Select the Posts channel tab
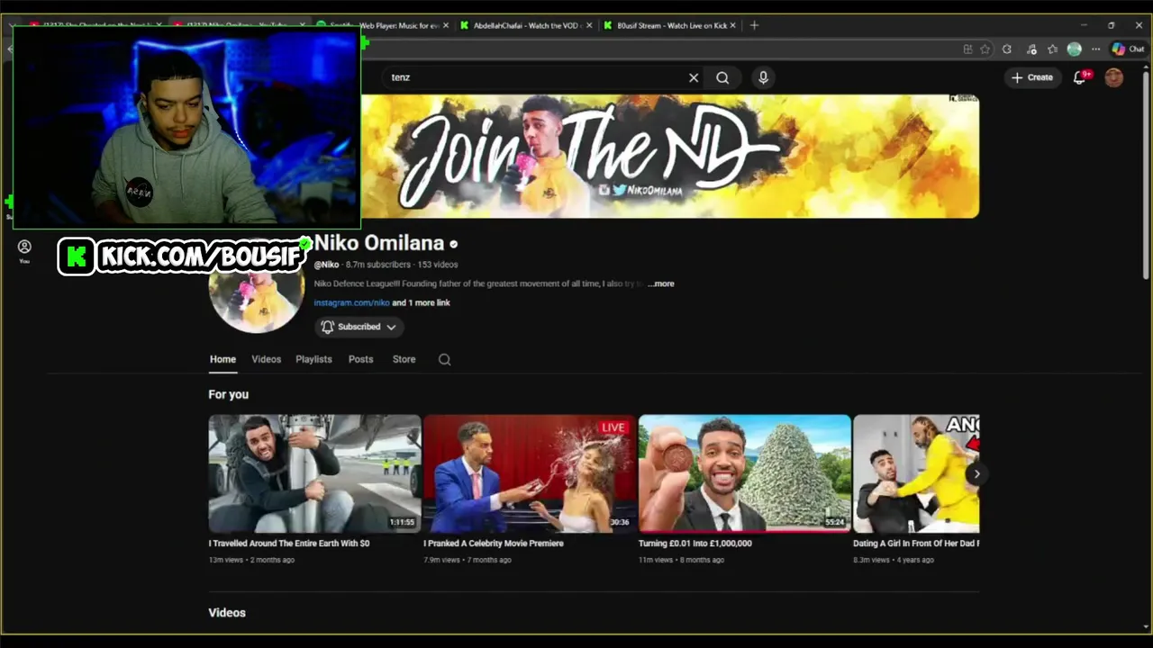Viewport: 1153px width, 648px height. coord(360,359)
